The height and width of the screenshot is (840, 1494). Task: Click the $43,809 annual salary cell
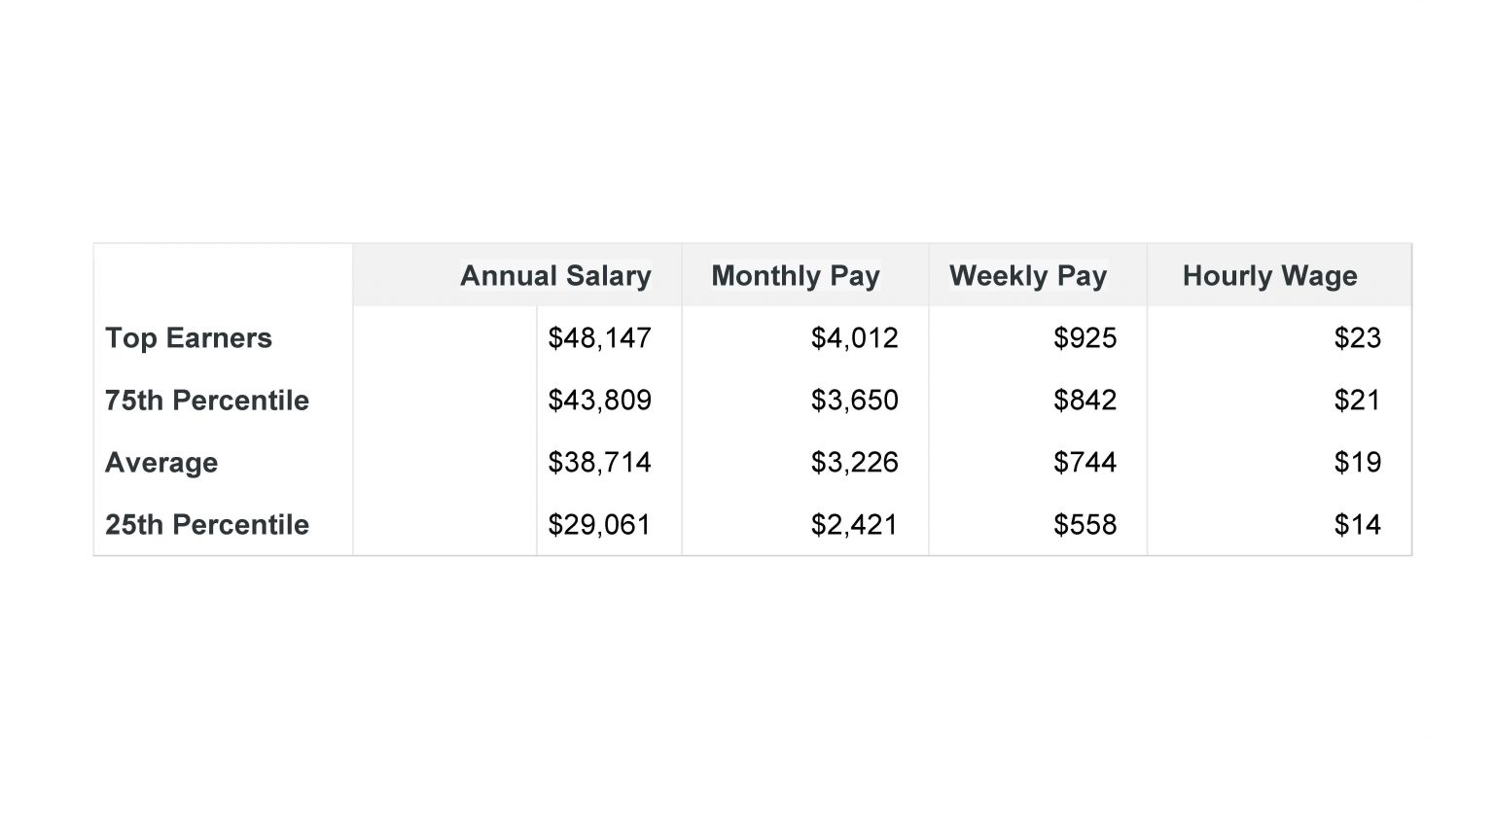point(599,401)
